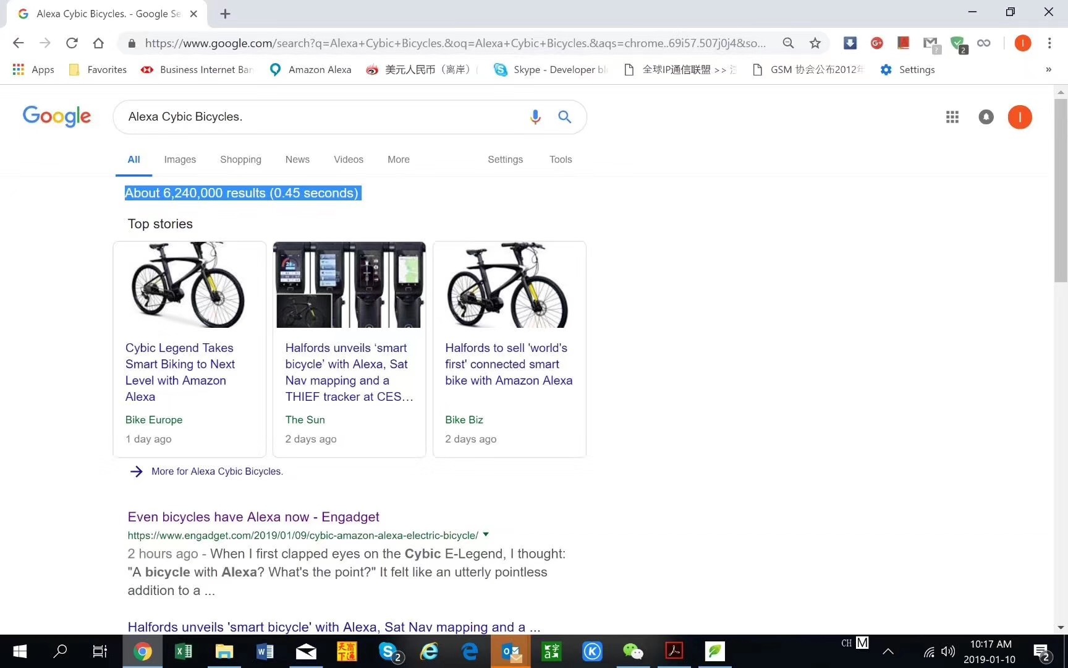Start voice search with microphone icon
Viewport: 1068px width, 668px height.
tap(535, 116)
